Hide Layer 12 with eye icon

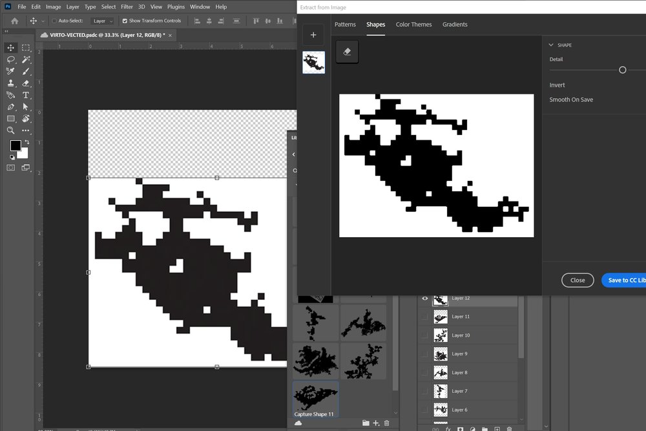coord(424,299)
